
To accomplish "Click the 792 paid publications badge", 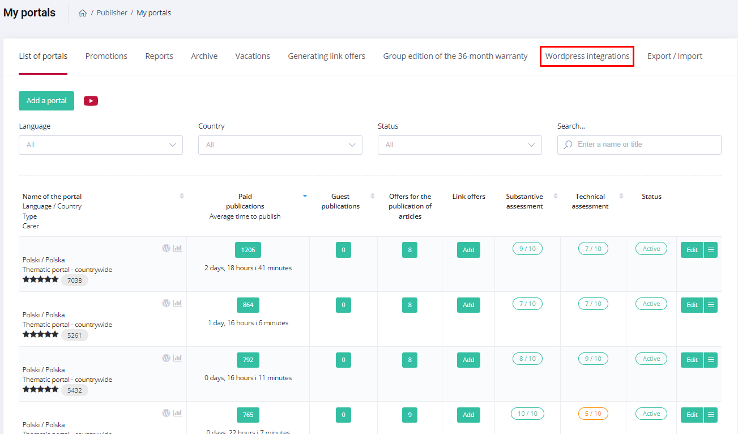I will [248, 360].
